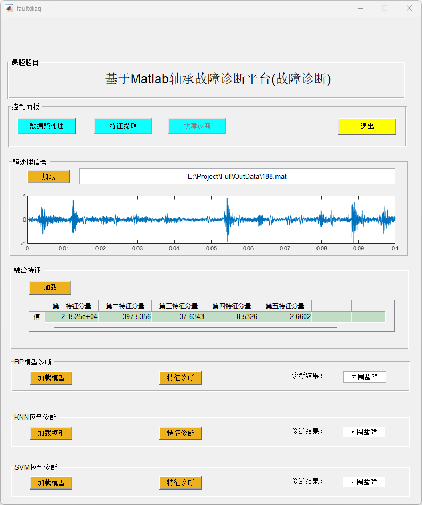Select the 第三特征分量 column header
422x505 pixels.
click(x=178, y=306)
